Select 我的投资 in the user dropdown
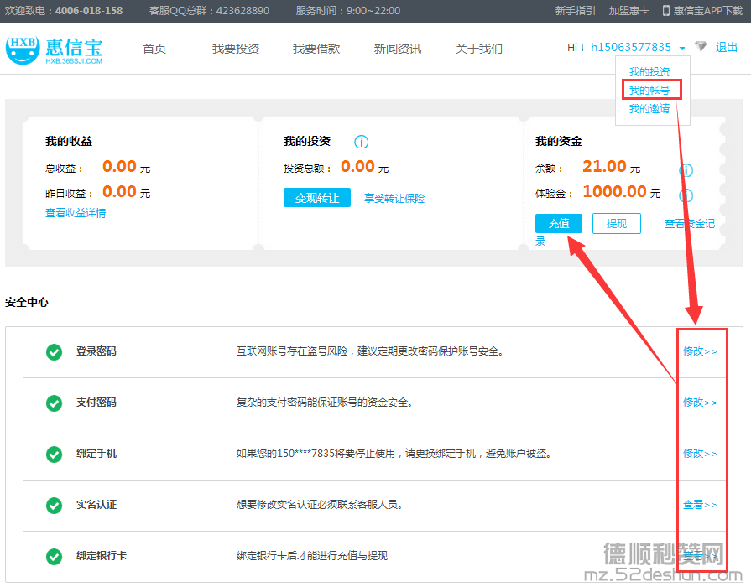This screenshot has width=751, height=587. tap(649, 72)
